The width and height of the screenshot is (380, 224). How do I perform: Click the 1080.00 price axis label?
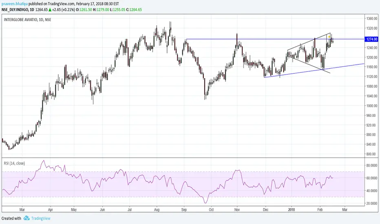pyautogui.click(x=372, y=86)
